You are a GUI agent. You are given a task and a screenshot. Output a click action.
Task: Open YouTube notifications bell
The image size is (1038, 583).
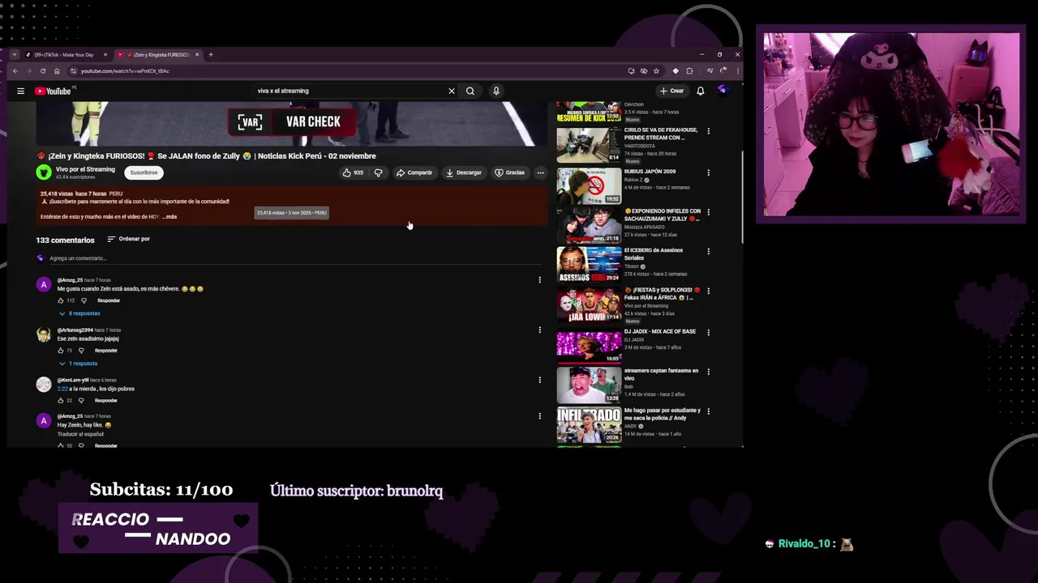701,91
